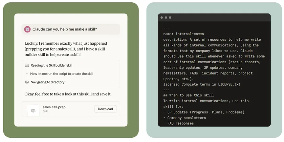This screenshot has width=284, height=142.
Task: Click the 'Luckily, I remember exactly' paragraph
Action: (66, 49)
